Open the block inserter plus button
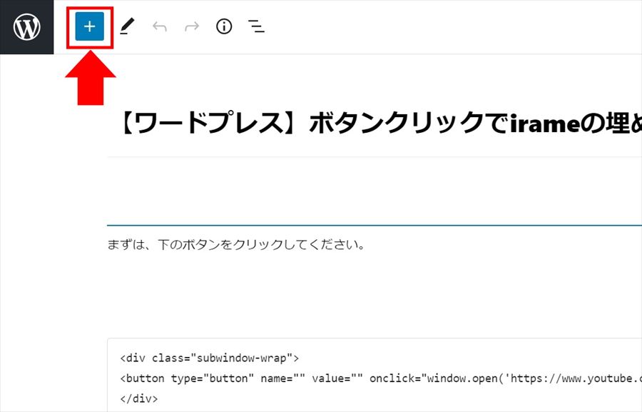This screenshot has width=642, height=412. click(90, 27)
